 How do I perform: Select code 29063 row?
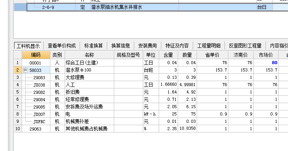tap(36, 129)
